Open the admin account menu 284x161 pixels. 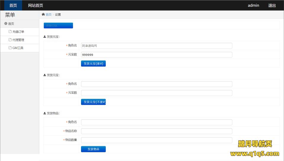[x=253, y=5]
